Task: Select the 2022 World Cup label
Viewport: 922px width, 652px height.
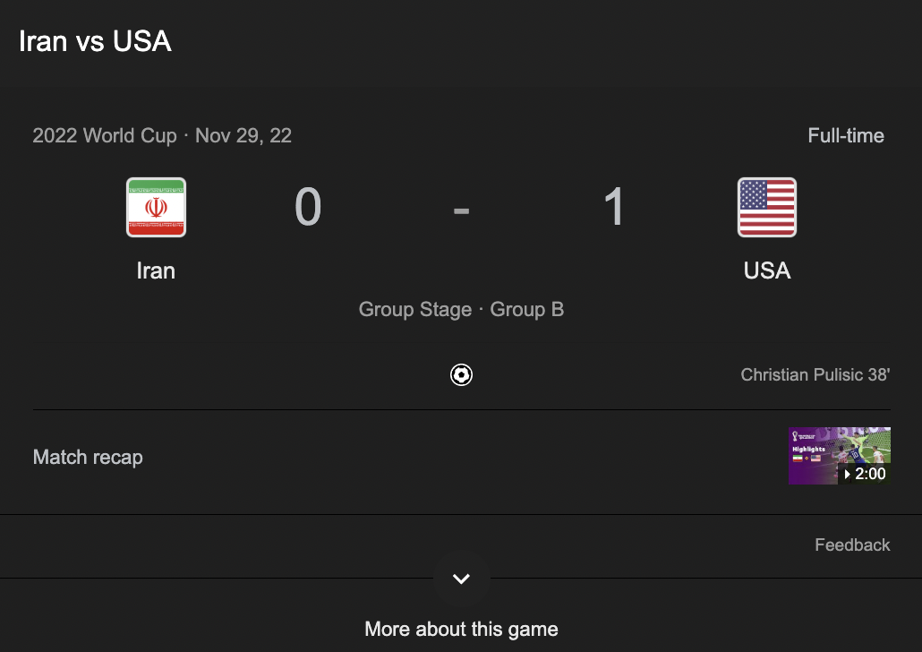Action: coord(105,136)
